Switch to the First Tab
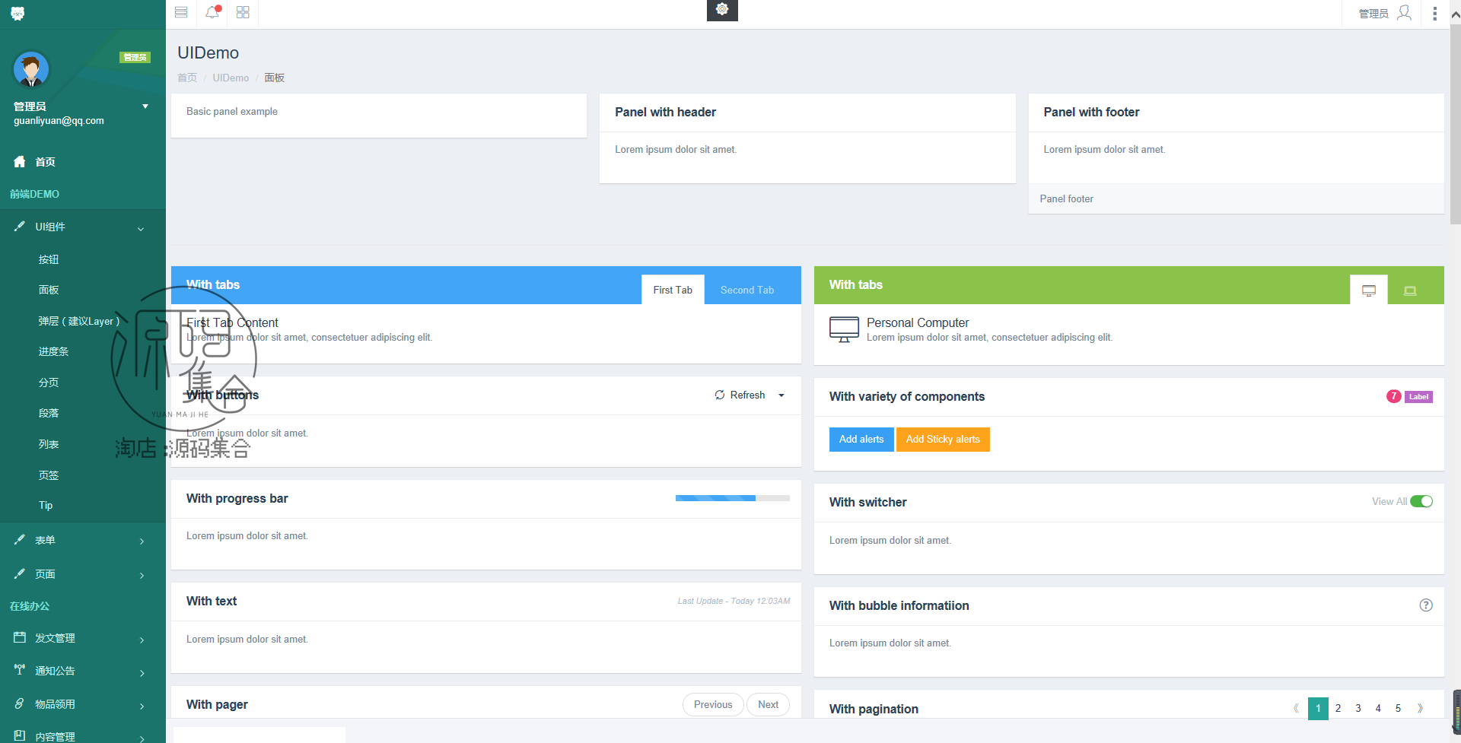Screen dimensions: 1461x743 [x=673, y=290]
